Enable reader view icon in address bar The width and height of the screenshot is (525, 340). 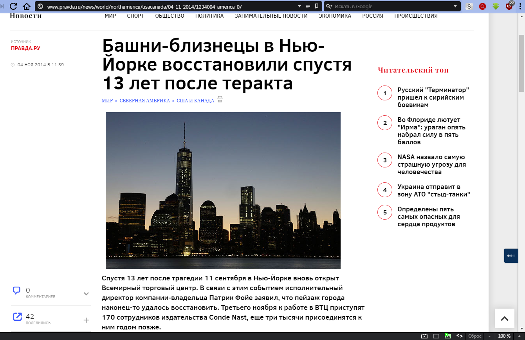pyautogui.click(x=308, y=6)
